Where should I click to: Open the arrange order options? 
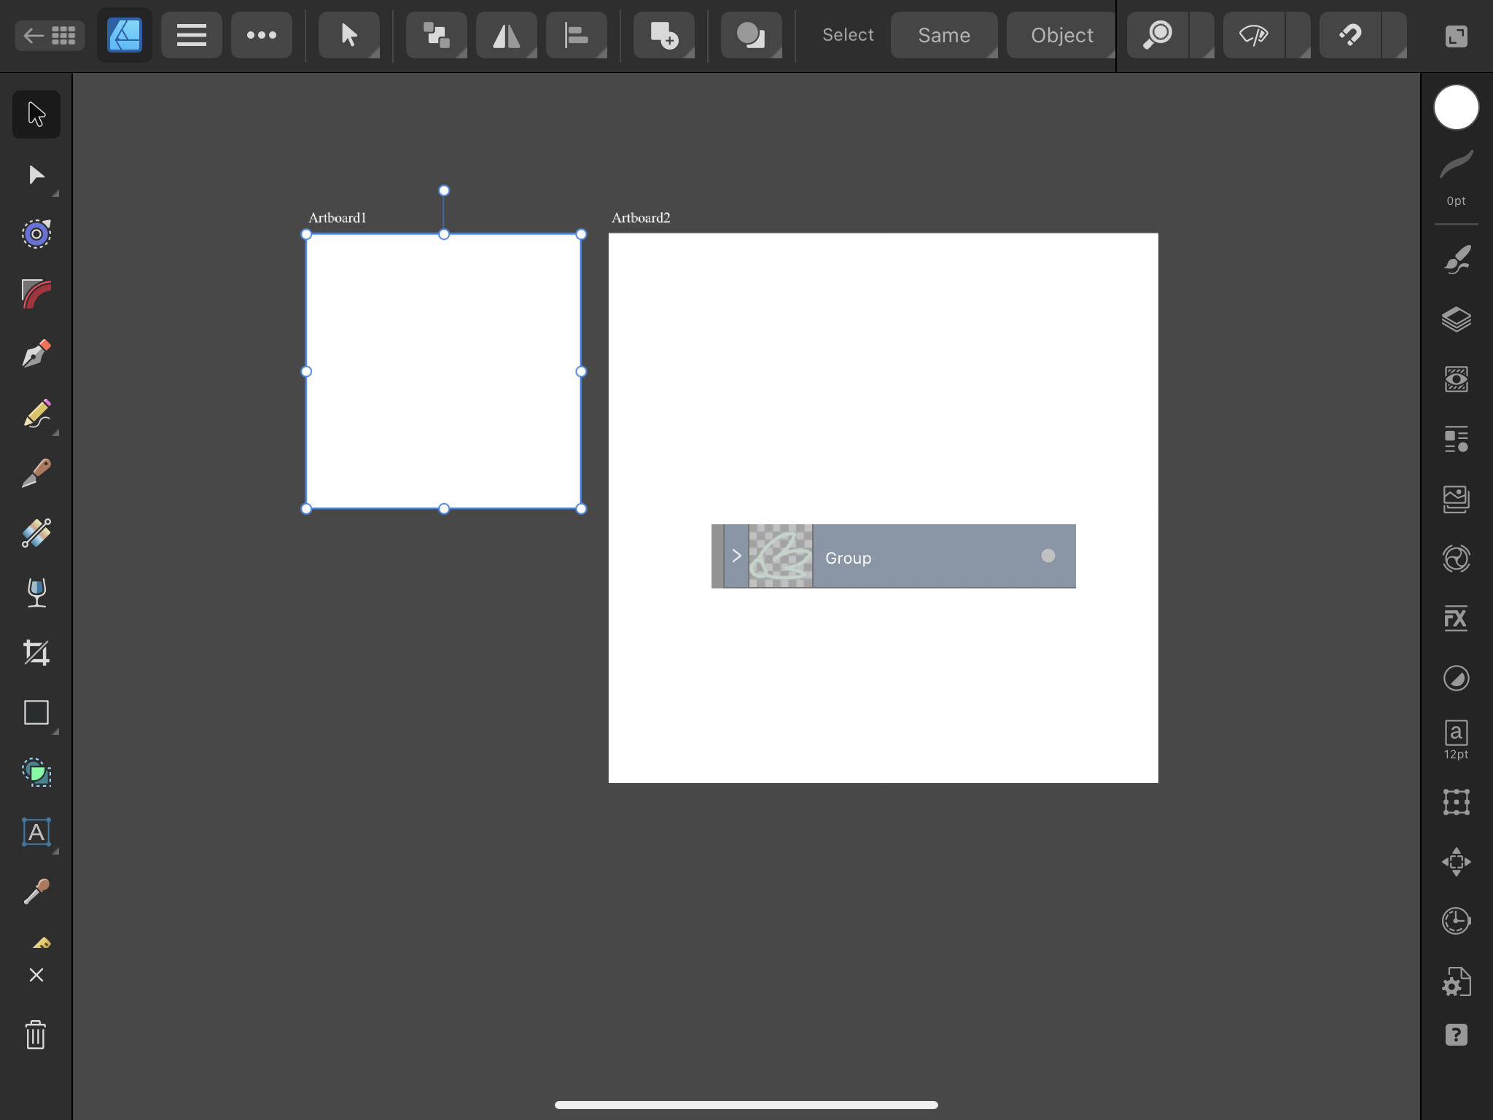point(437,35)
